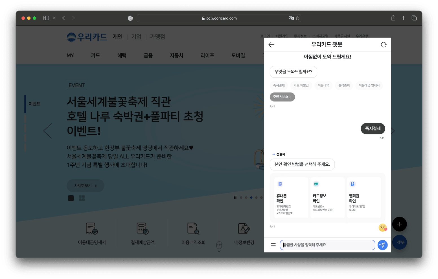Go to previous event banner

point(48,131)
